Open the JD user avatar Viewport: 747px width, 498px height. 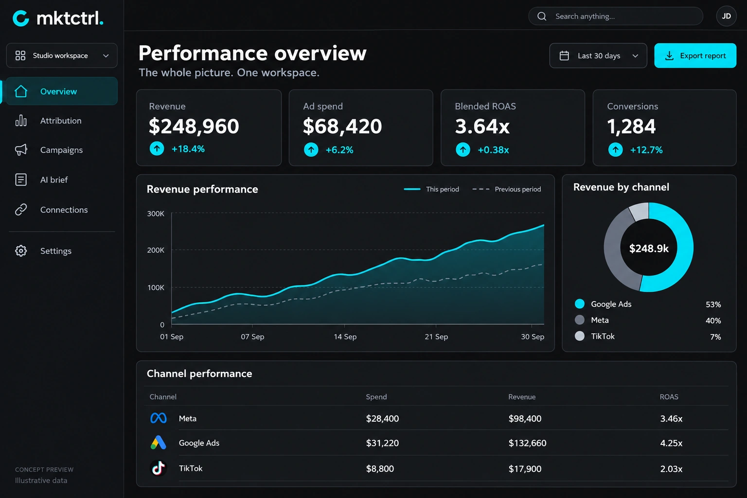click(726, 16)
